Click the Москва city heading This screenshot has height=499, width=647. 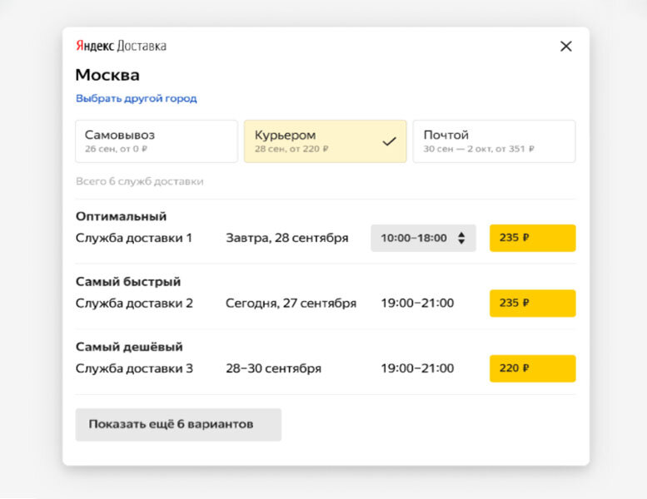[x=107, y=75]
